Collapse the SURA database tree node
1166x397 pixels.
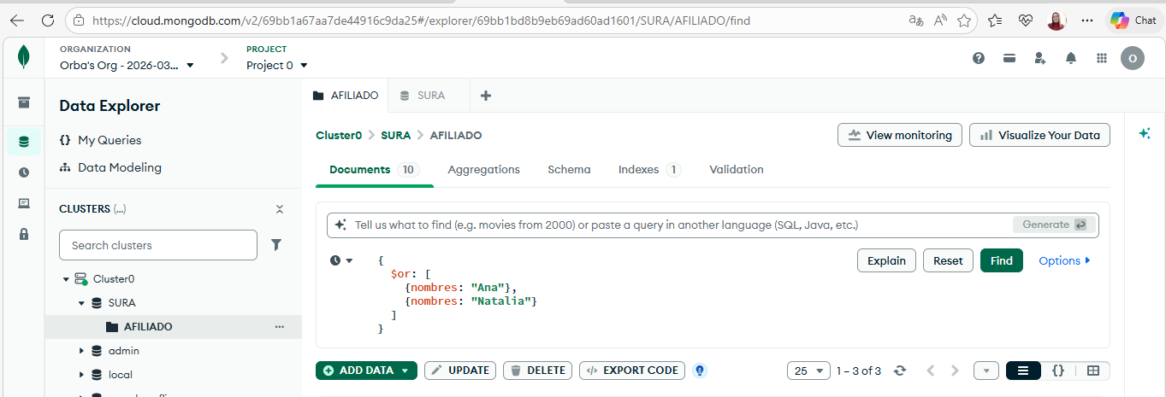[81, 303]
